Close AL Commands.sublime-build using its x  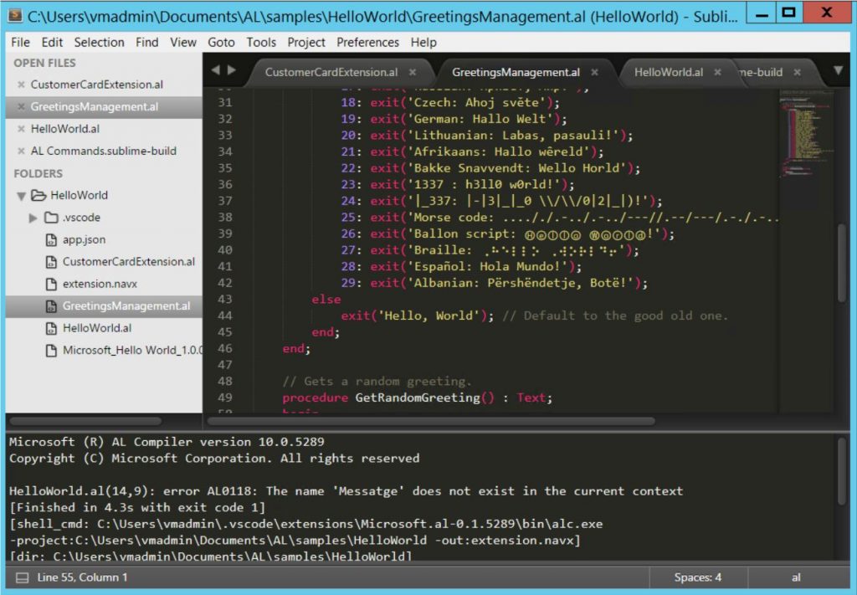pyautogui.click(x=21, y=151)
